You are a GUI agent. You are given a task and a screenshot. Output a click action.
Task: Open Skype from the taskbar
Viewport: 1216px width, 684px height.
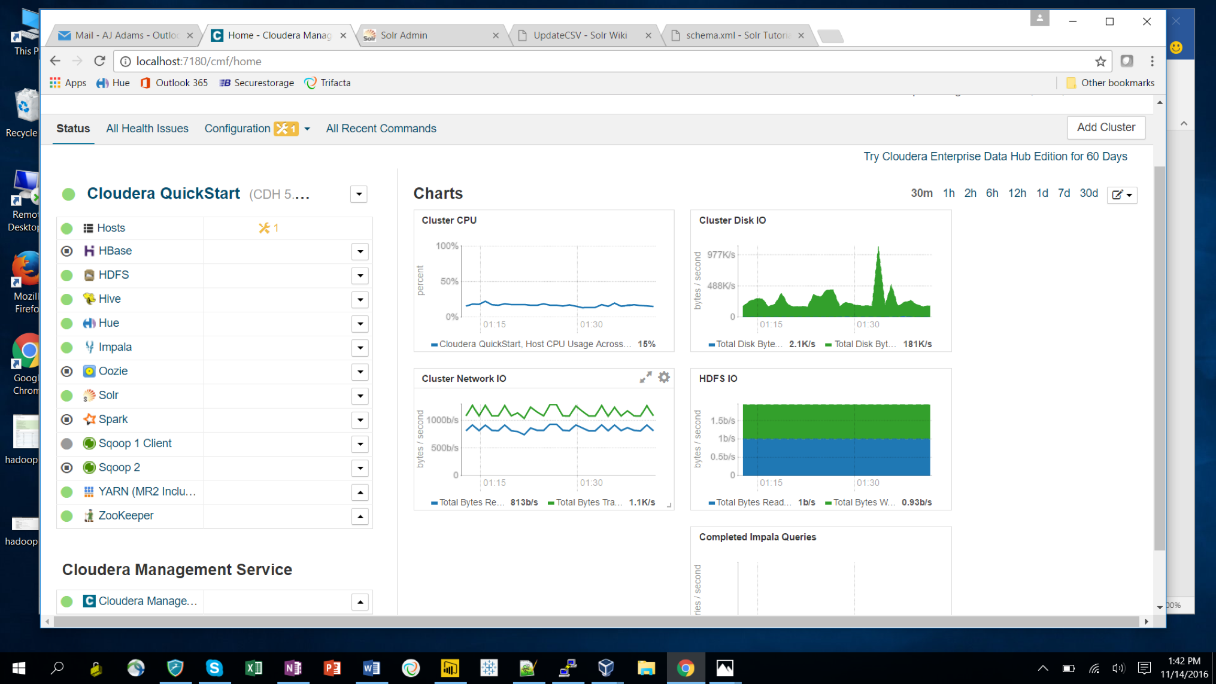(214, 668)
